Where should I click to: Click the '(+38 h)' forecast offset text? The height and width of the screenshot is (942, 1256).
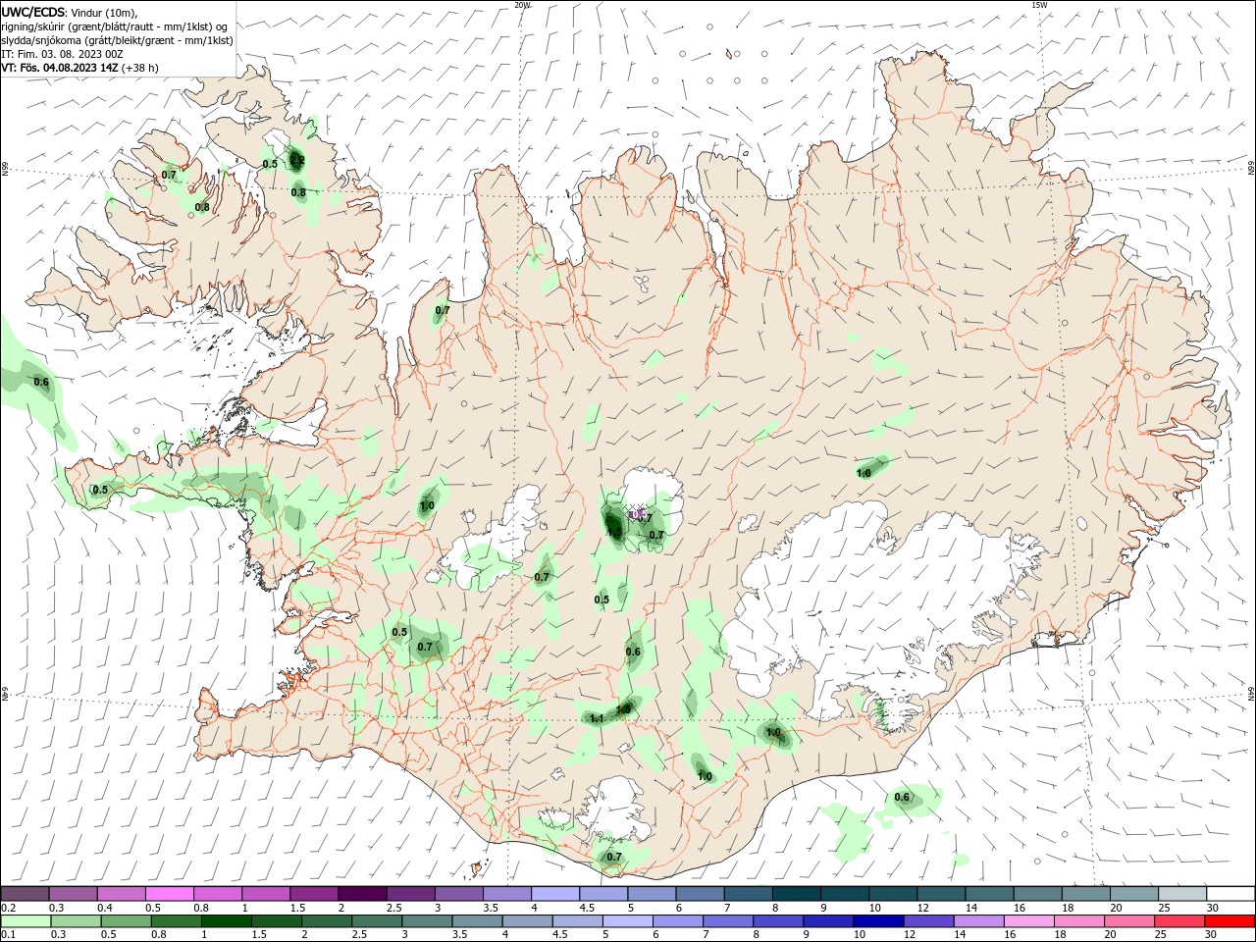(x=140, y=68)
